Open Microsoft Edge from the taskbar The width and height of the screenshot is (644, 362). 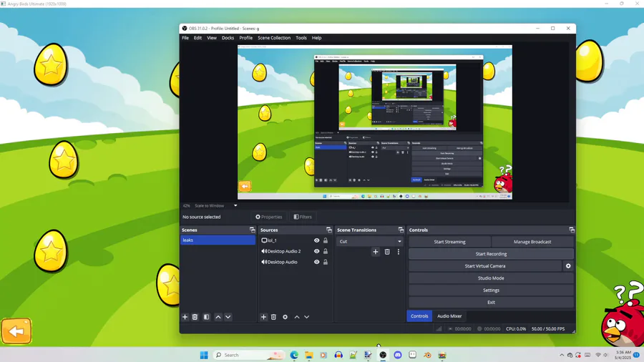point(294,355)
